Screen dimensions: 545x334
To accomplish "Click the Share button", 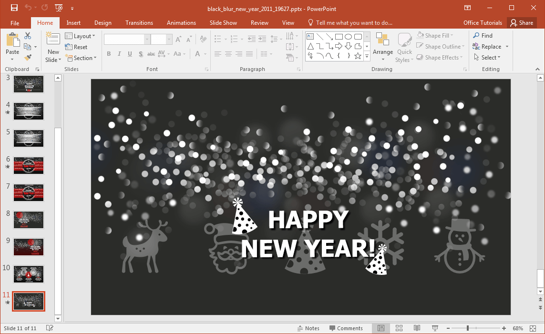I will click(x=521, y=23).
